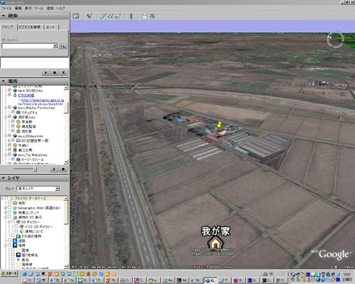Click the 境界 borders layer flag icon
The height and width of the screenshot is (284, 355).
pos(15,246)
